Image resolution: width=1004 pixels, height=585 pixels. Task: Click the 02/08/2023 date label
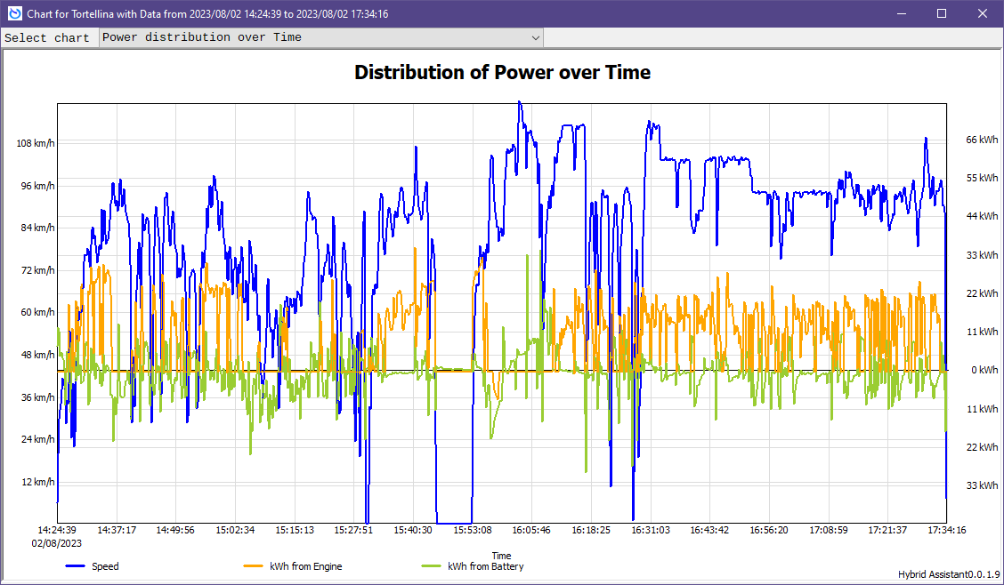(x=57, y=543)
